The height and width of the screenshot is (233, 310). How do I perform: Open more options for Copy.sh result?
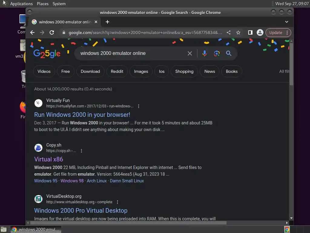click(81, 151)
